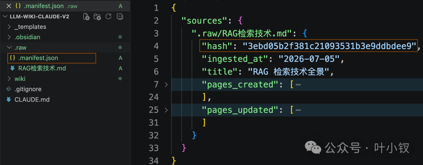Click the modified dot beside .obsidian folder
The height and width of the screenshot is (165, 423).
[120, 37]
